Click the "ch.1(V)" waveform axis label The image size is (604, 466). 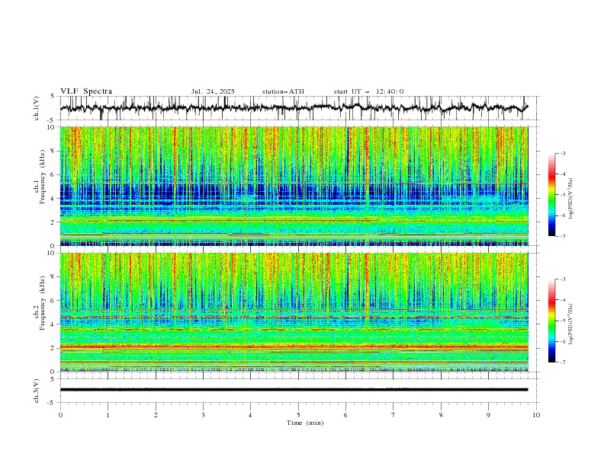pyautogui.click(x=37, y=108)
